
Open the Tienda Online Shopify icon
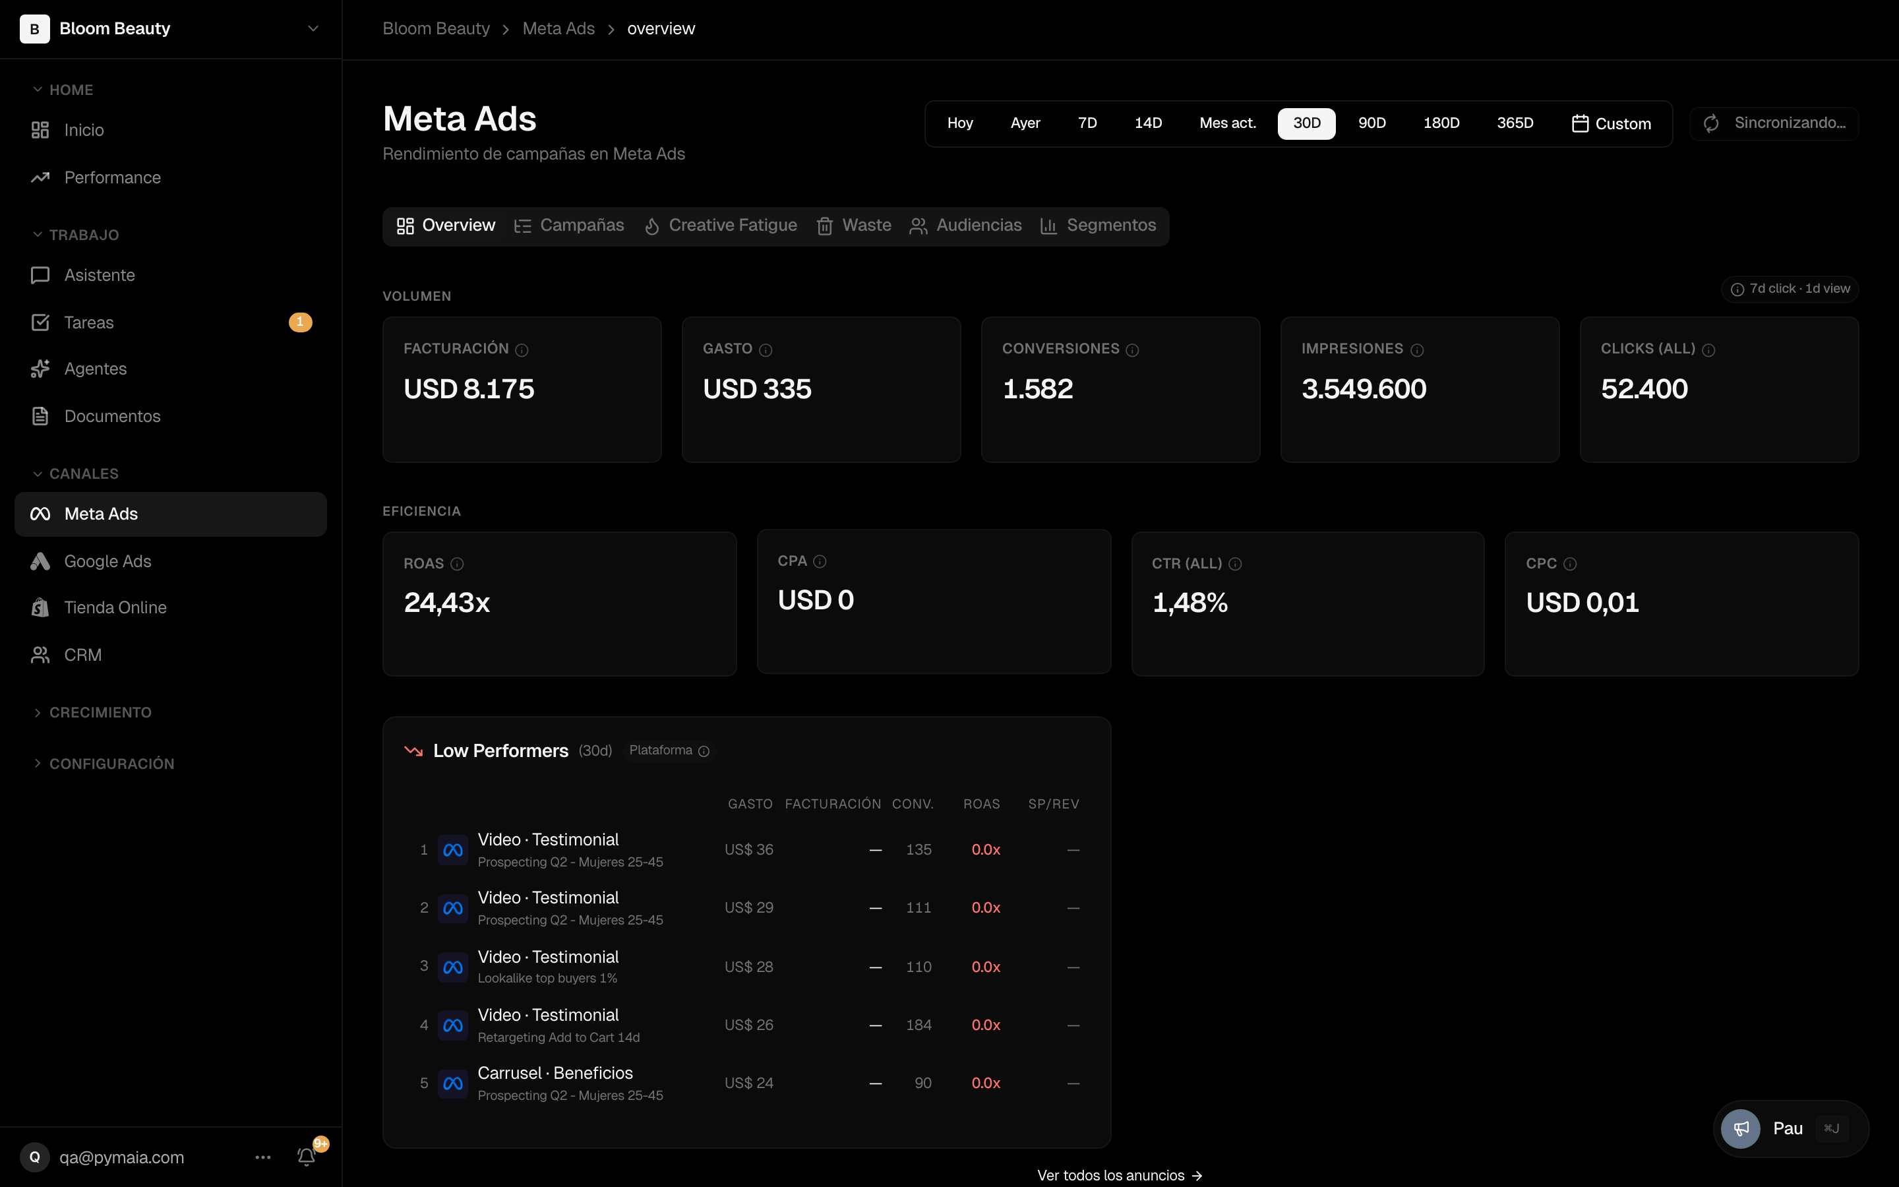pos(40,607)
